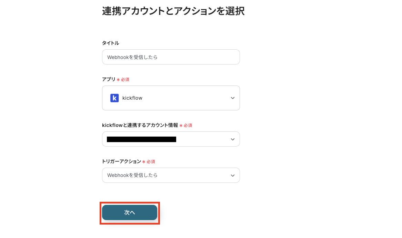Click the highlighted next button
The image size is (402, 238).
[130, 212]
